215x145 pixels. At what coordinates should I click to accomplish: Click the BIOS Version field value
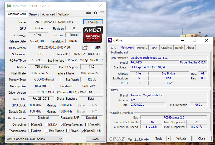tap(54, 47)
